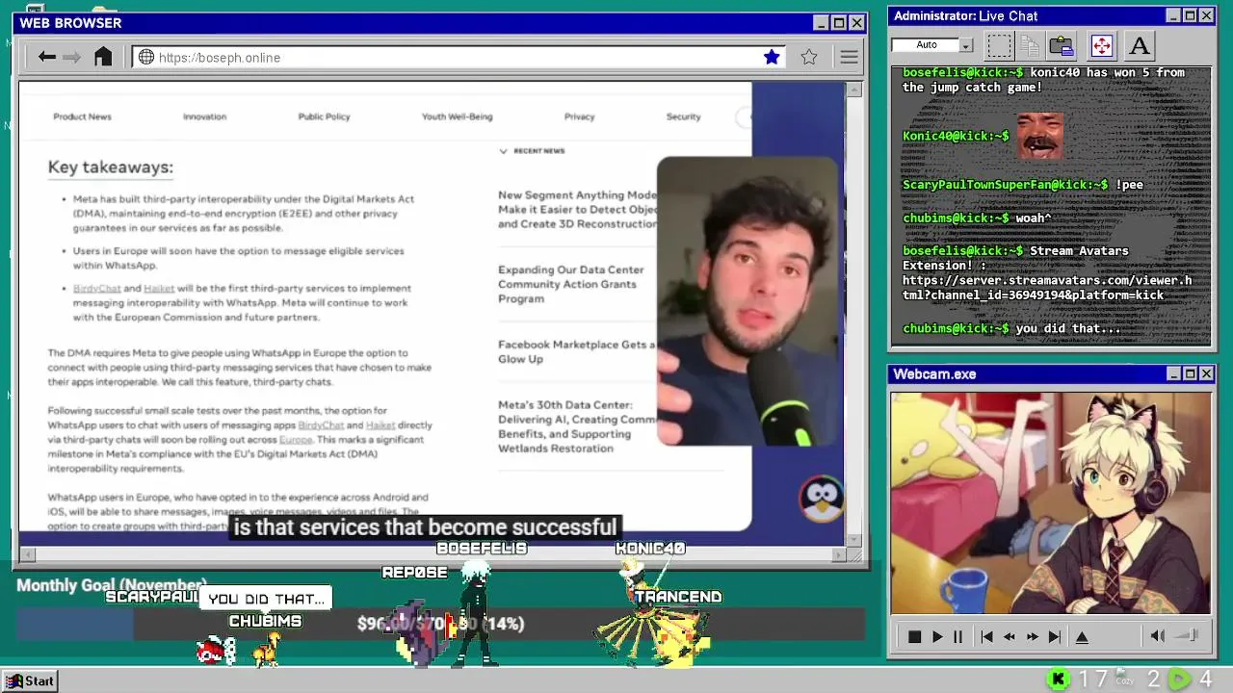Click the laughing emote in Live Chat
This screenshot has height=693, width=1233.
(x=1039, y=136)
